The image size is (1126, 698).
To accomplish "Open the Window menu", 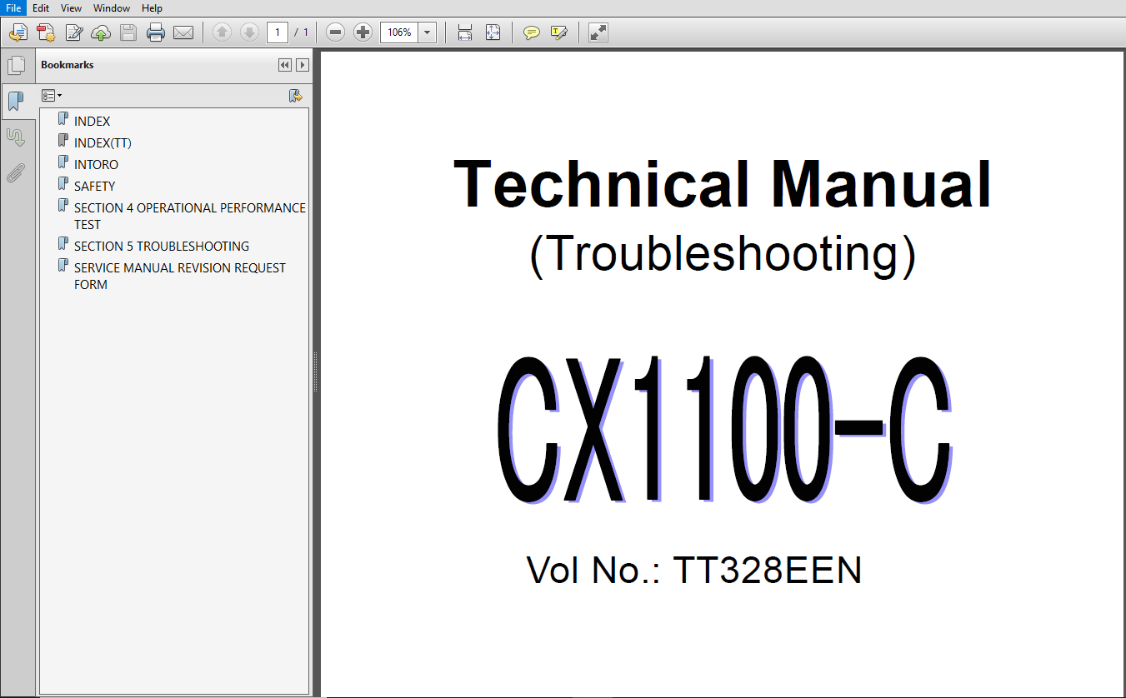I will 112,7.
